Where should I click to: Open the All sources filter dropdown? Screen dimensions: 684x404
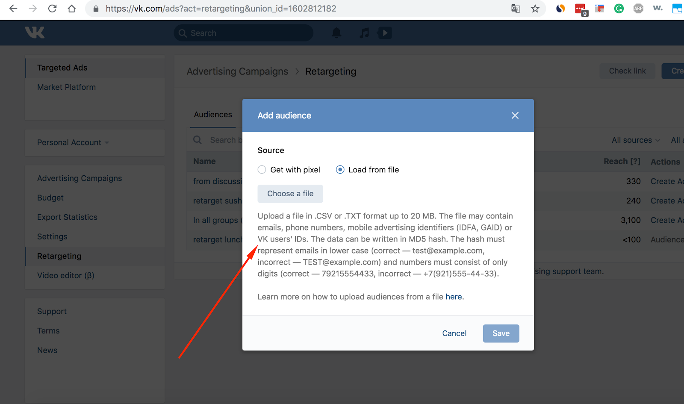coord(636,140)
